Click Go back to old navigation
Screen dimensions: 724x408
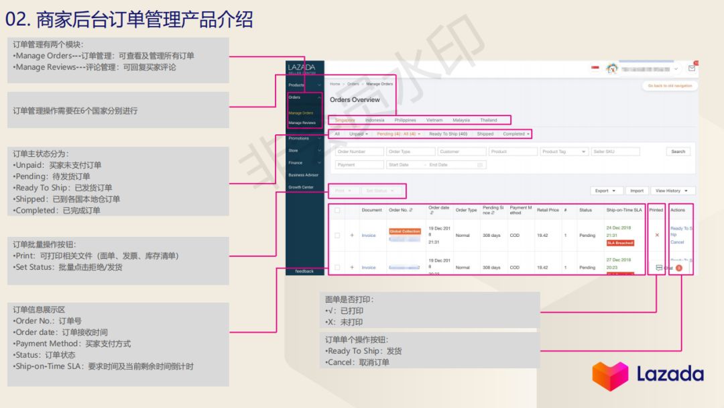click(670, 86)
